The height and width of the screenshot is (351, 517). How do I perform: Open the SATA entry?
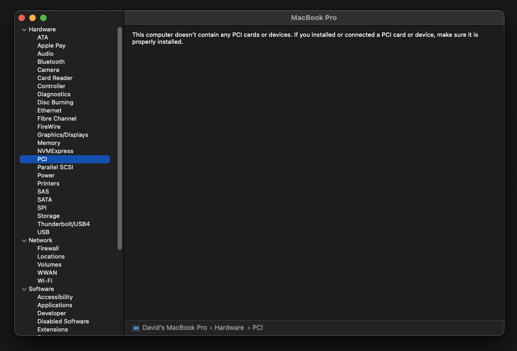point(44,200)
